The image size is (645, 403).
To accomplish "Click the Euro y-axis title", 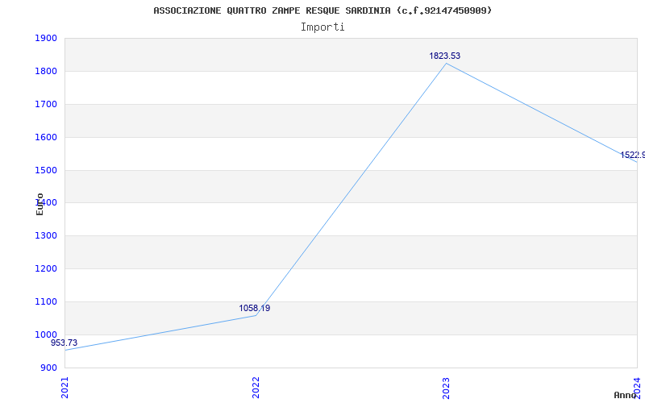I will coord(40,204).
